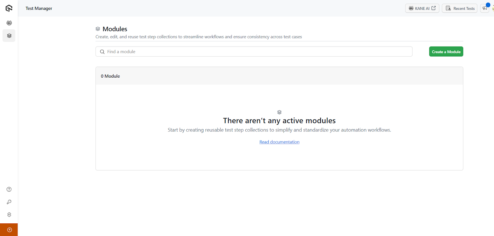Click the layers icon above the empty-state message

(x=279, y=112)
